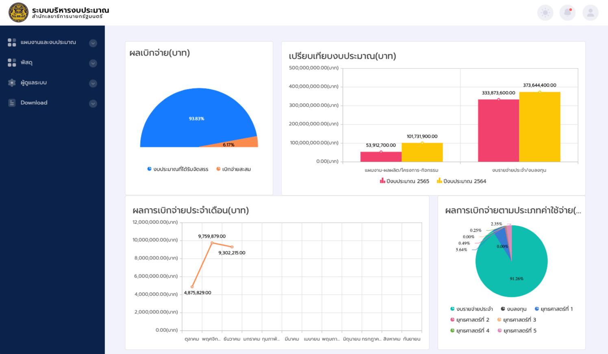Toggle ปีงบประมาณ 2565 legend series

click(x=404, y=181)
